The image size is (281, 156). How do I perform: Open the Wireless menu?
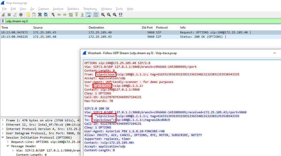[x=106, y=9]
